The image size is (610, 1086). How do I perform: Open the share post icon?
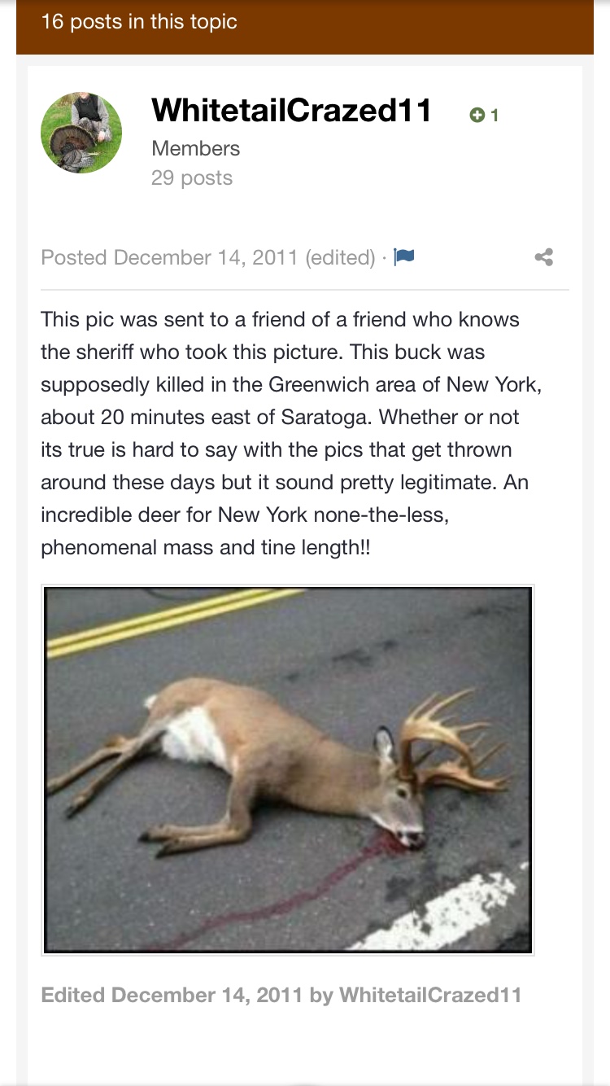[x=544, y=257]
